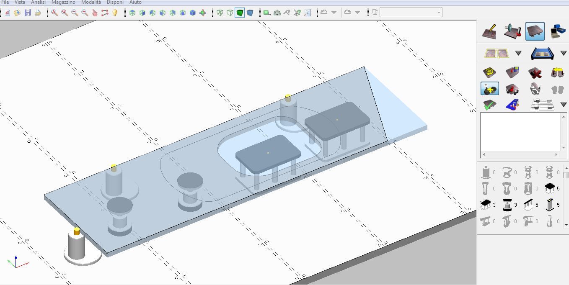
Task: Select the disposition mode button in panel
Action: [x=535, y=31]
